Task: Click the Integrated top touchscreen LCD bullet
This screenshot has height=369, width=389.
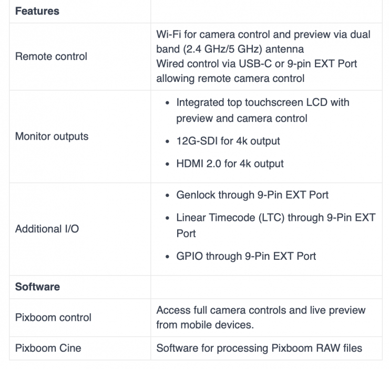Action: [263, 102]
